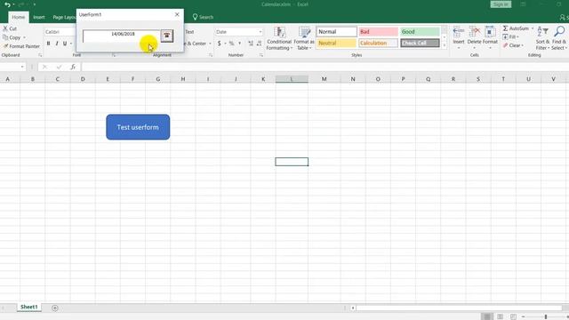Apply the Bad cell style
Screen dimensions: 569x320
pos(378,32)
